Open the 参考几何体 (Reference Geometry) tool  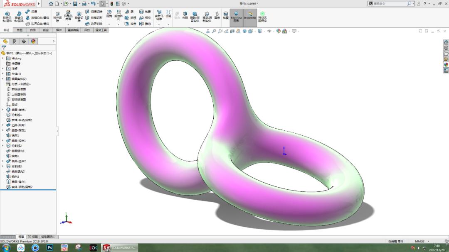tap(158, 15)
